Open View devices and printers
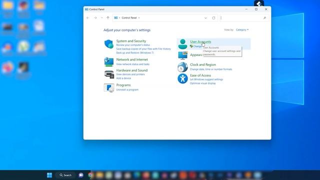 pyautogui.click(x=130, y=74)
